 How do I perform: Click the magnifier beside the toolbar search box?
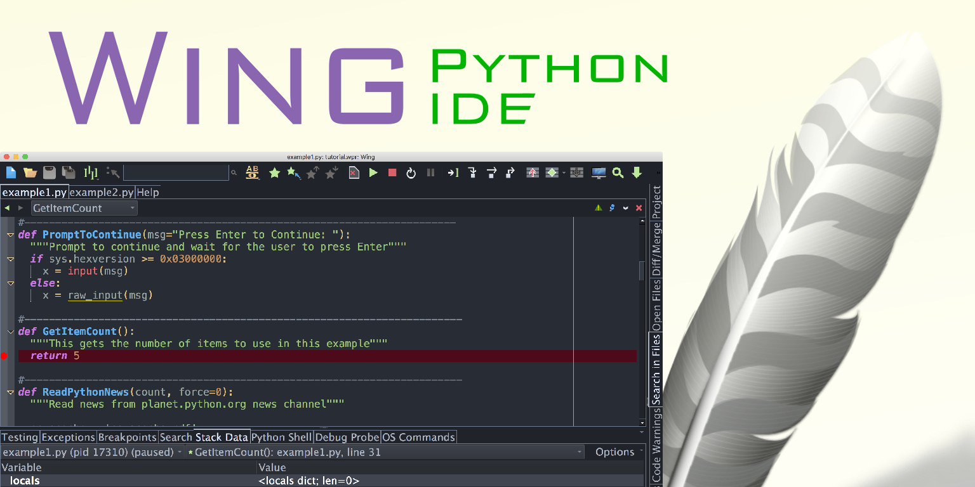tap(234, 172)
